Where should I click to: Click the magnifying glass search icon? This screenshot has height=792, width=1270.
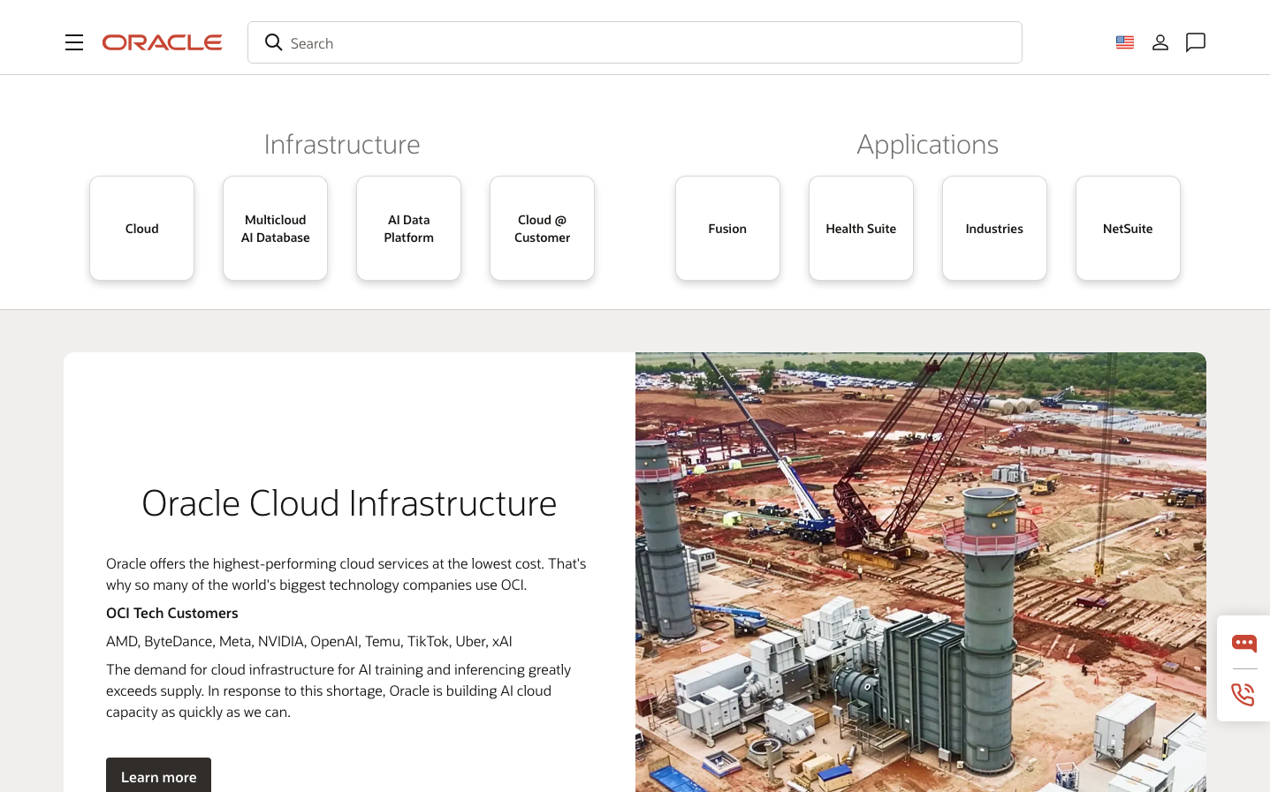click(x=273, y=42)
